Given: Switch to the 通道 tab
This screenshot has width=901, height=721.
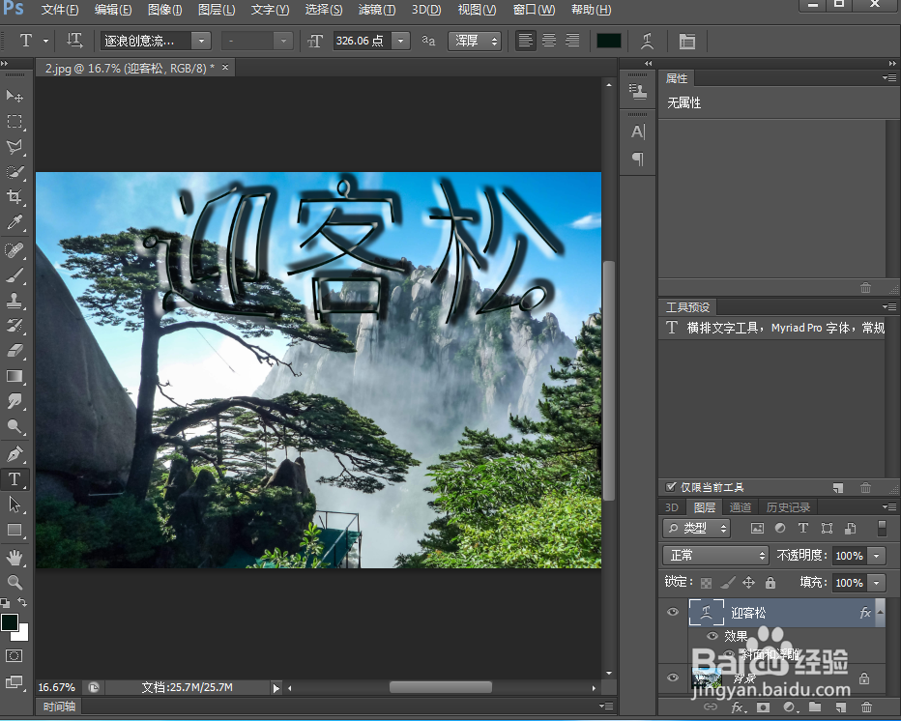Looking at the screenshot, I should tap(741, 507).
